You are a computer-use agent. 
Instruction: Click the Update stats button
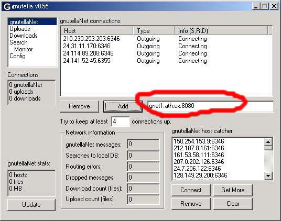(x=31, y=205)
